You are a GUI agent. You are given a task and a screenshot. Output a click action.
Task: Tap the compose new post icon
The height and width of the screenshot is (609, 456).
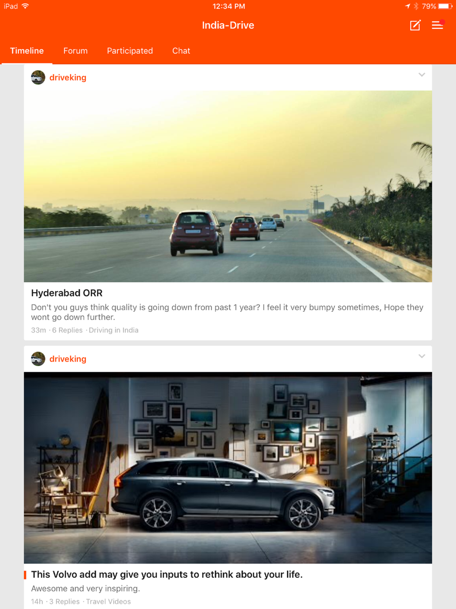[415, 25]
